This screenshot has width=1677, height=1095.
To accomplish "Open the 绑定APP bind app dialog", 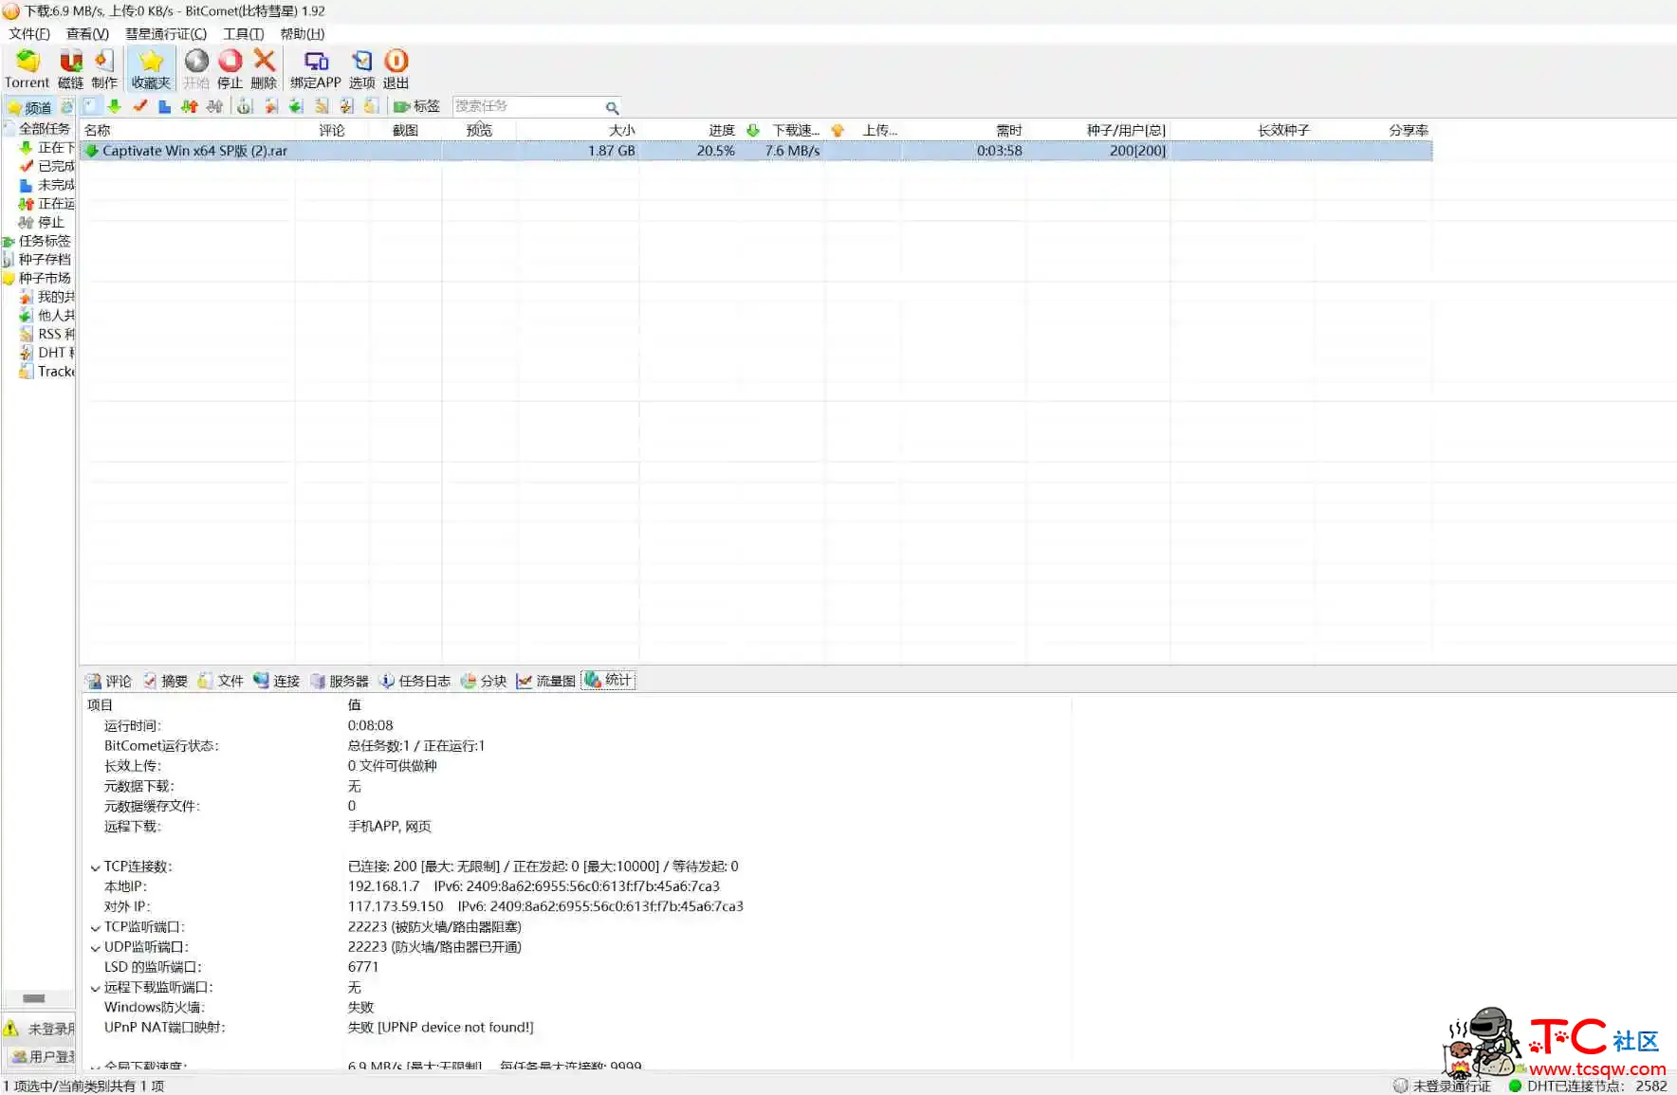I will [315, 69].
